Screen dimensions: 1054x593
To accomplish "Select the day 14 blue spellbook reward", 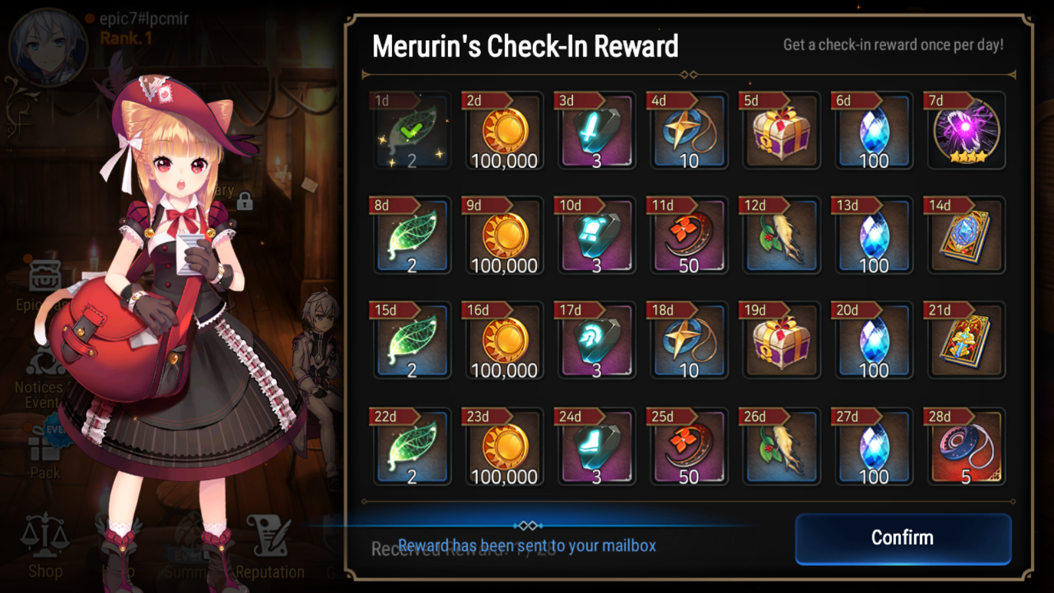I will click(x=966, y=236).
